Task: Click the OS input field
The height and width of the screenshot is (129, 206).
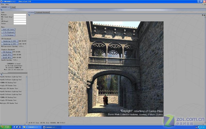Action: click(x=20, y=19)
